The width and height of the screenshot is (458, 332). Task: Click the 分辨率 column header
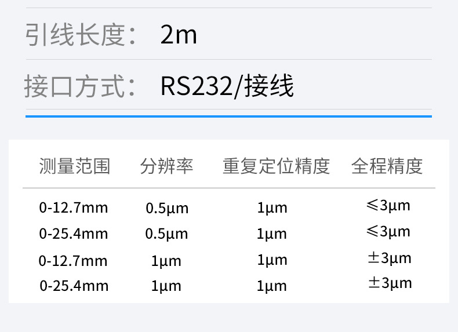(166, 167)
